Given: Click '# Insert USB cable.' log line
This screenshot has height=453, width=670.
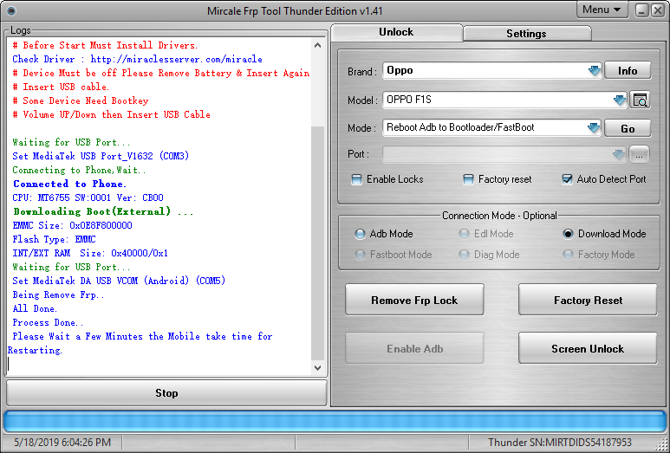Looking at the screenshot, I should tap(61, 87).
